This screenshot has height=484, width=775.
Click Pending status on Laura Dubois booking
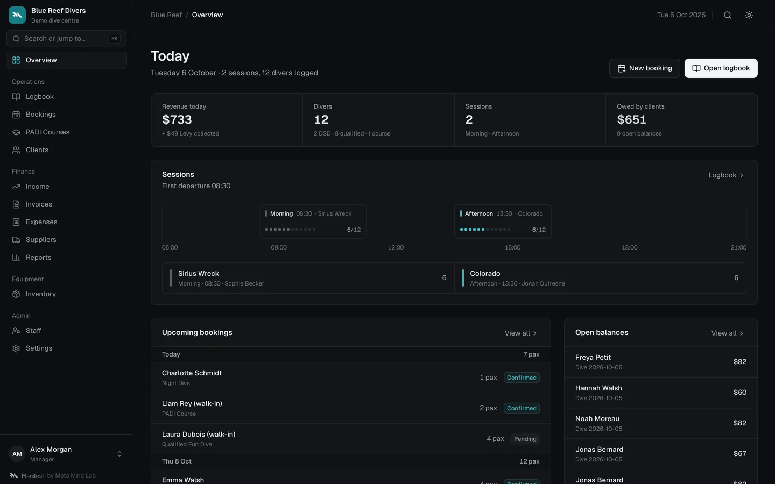tap(525, 439)
